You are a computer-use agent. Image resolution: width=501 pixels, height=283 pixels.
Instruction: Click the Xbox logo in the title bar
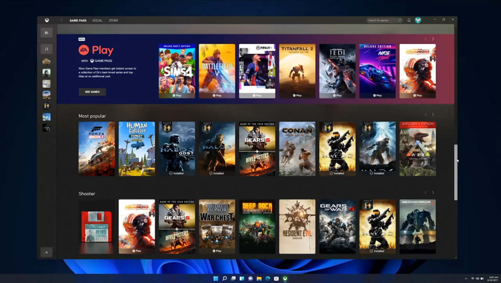point(47,20)
